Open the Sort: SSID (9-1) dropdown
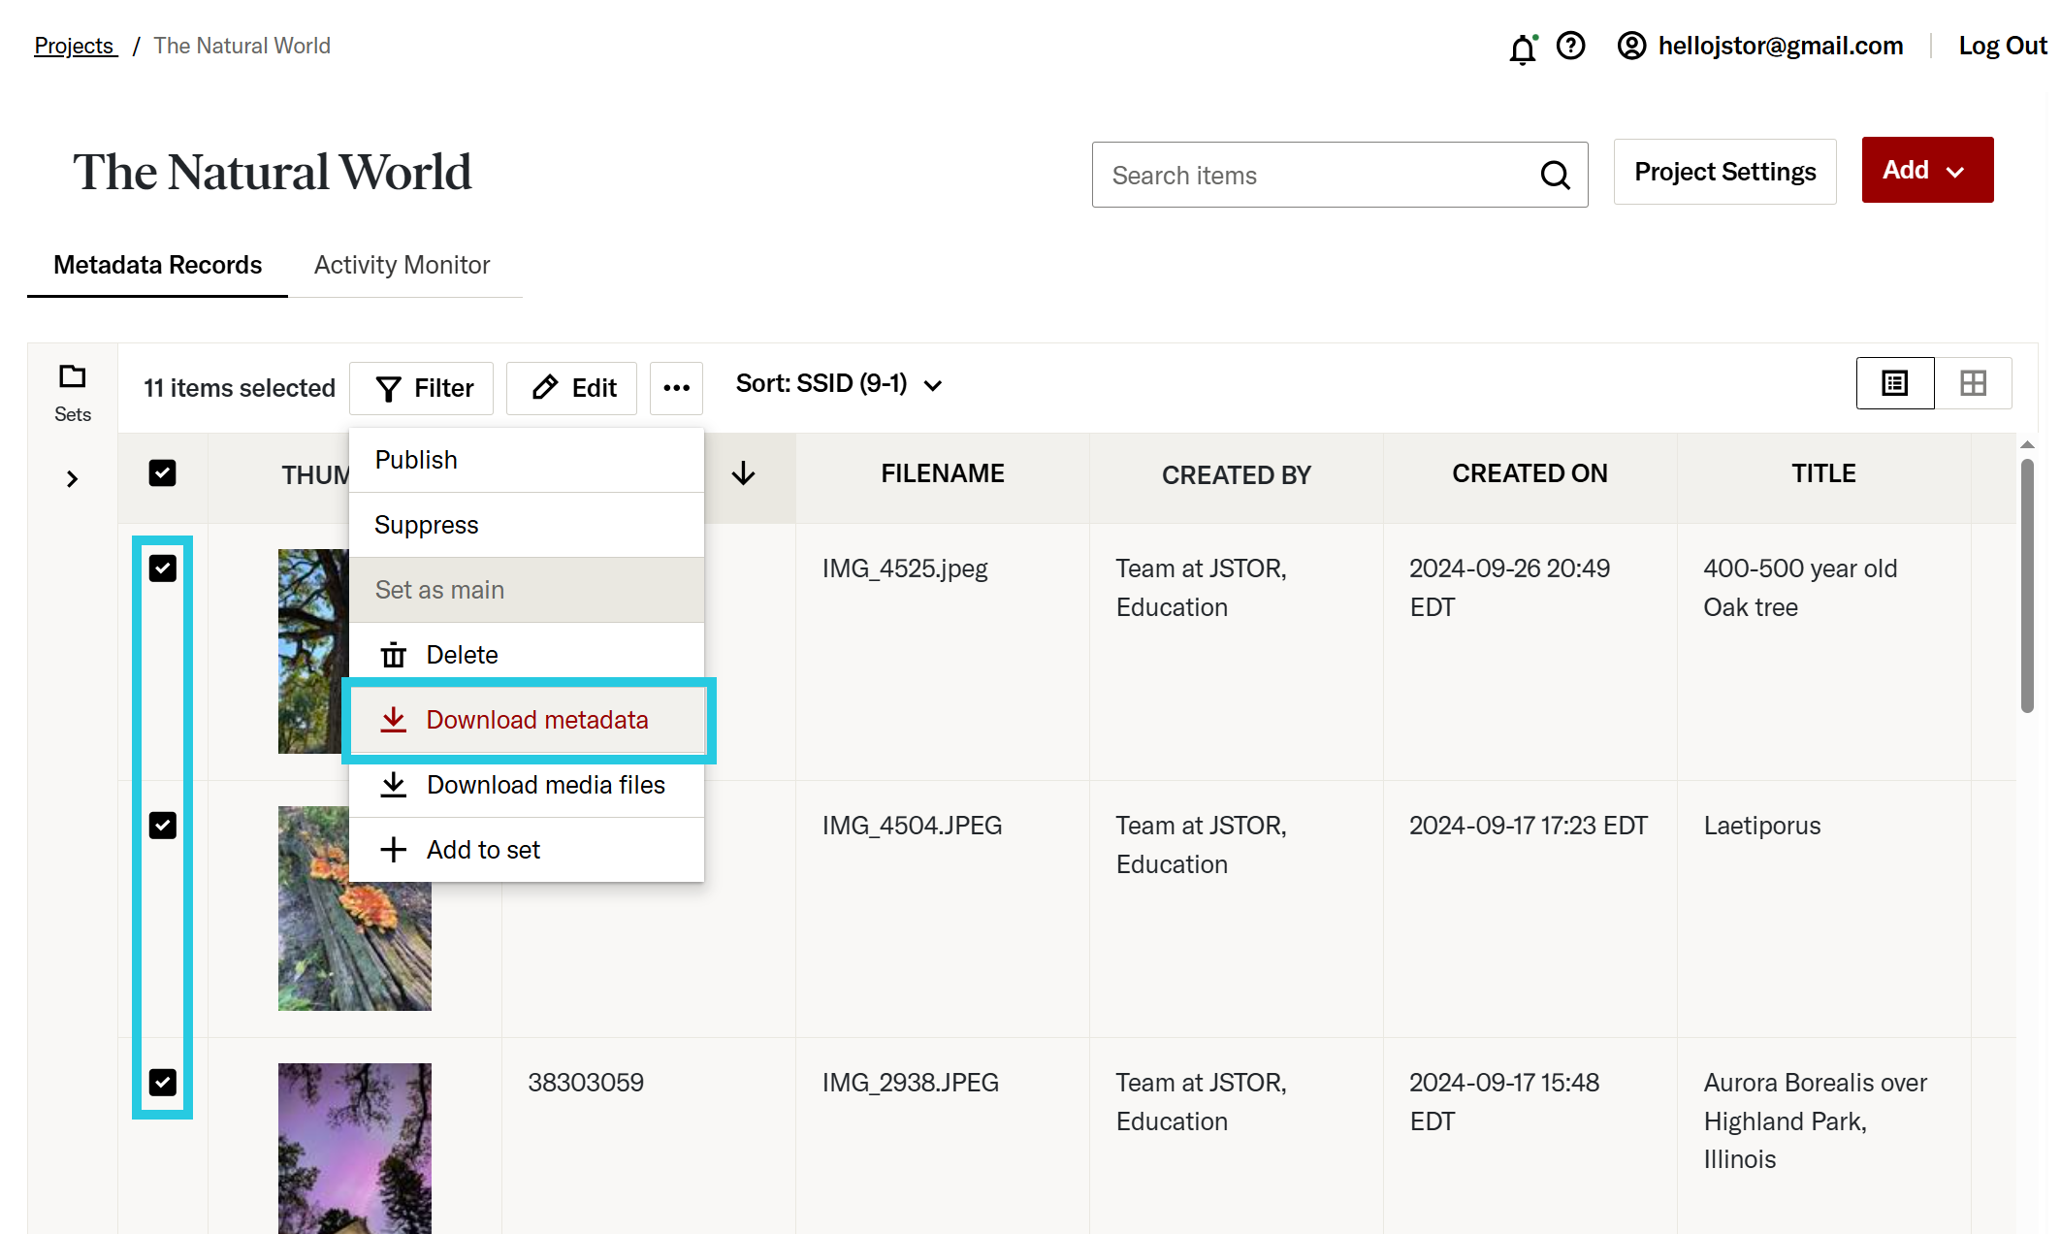The width and height of the screenshot is (2061, 1234). pyautogui.click(x=839, y=384)
